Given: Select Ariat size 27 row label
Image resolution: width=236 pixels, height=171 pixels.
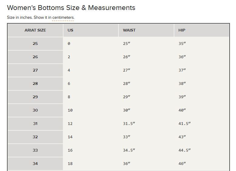Looking at the screenshot, I should click(x=35, y=70).
